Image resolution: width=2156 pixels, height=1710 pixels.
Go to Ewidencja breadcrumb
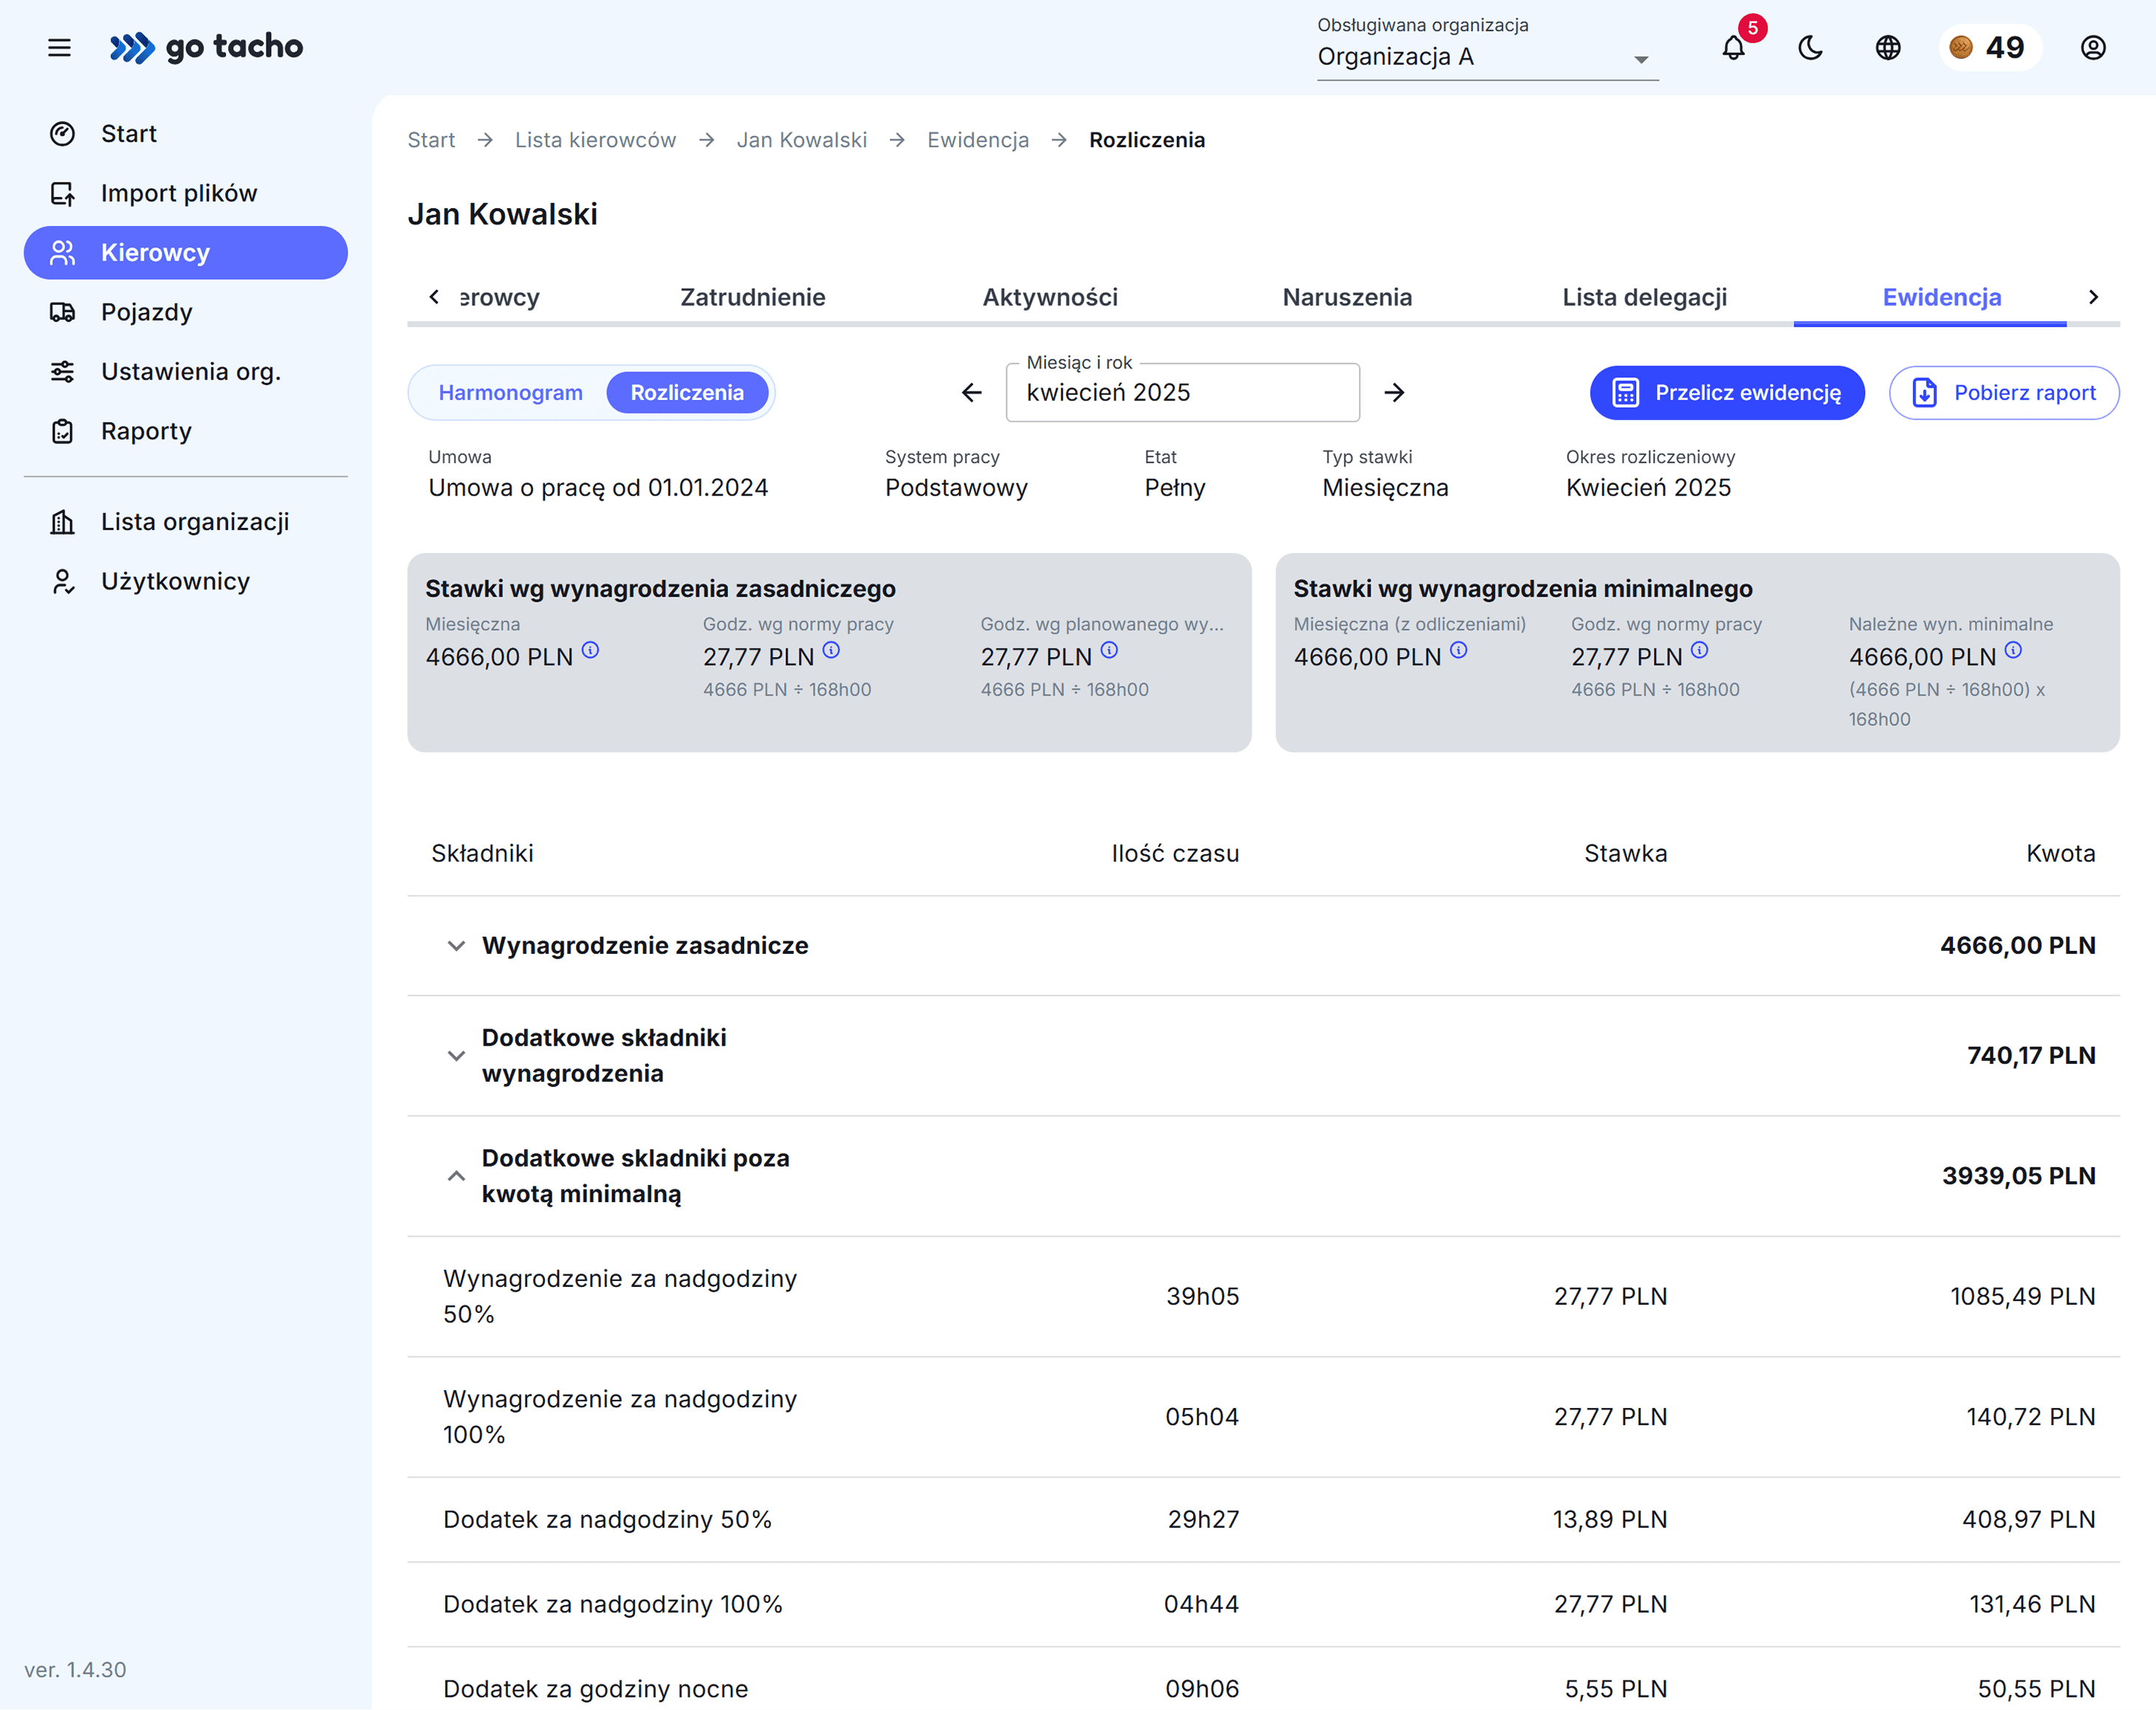click(977, 140)
